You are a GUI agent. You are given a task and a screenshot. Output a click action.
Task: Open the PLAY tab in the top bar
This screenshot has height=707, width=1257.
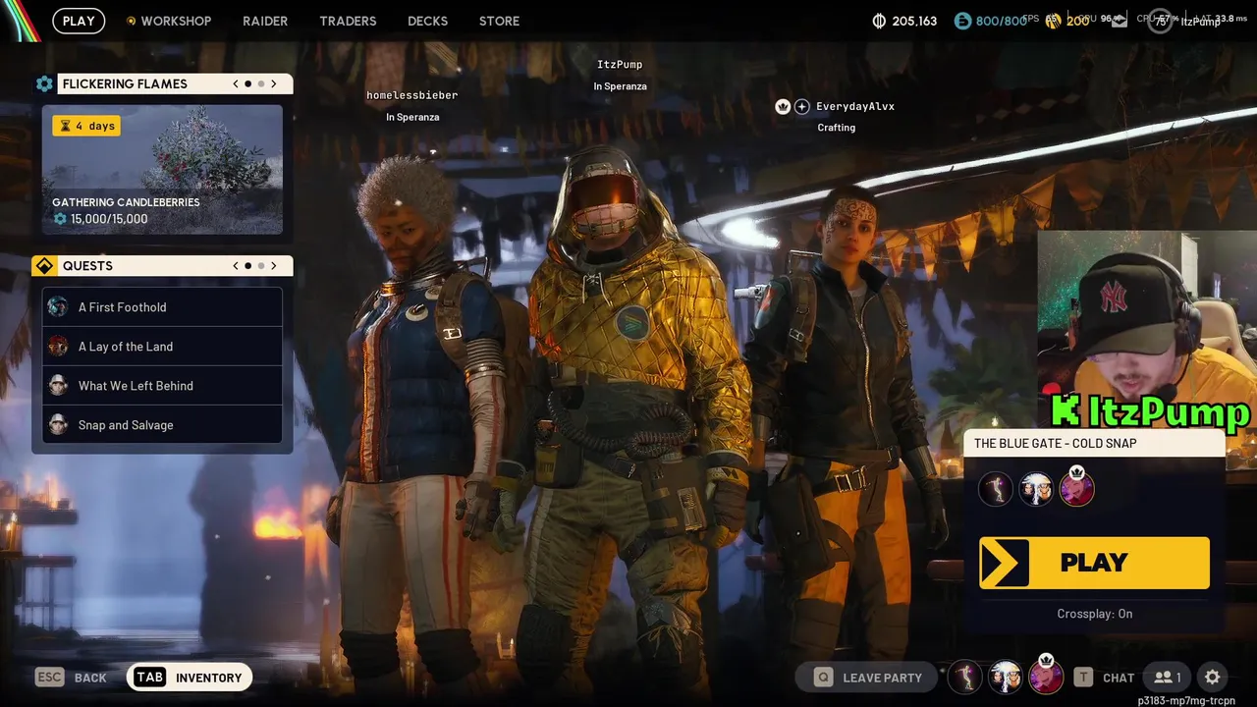pos(79,21)
